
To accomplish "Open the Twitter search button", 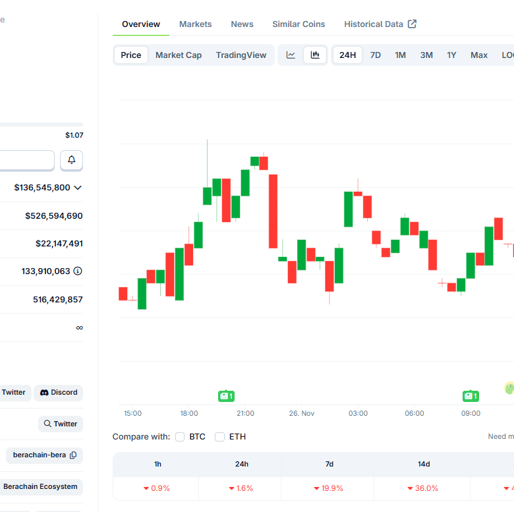I will (61, 424).
